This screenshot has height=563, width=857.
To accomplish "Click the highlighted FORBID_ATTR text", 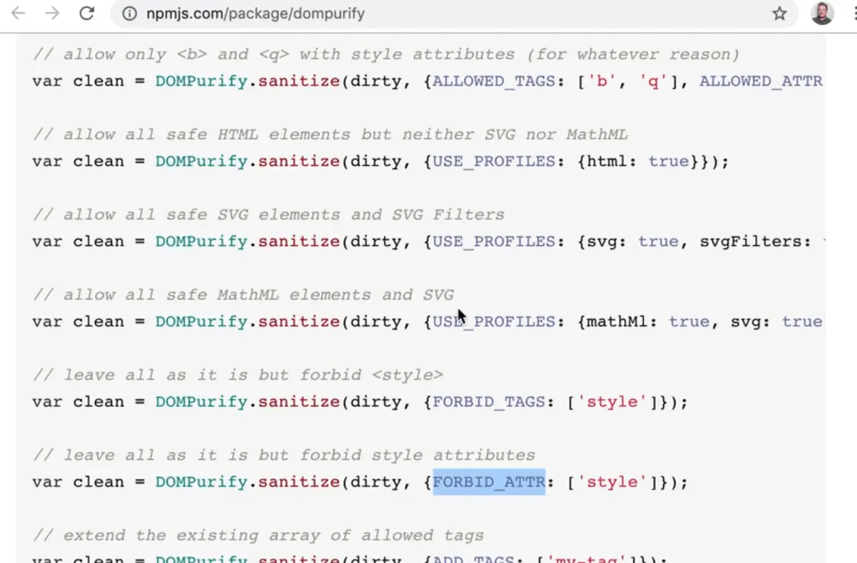I will coord(489,482).
